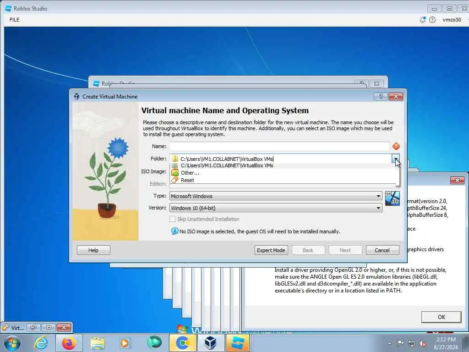This screenshot has width=469, height=352.
Task: Open Windows Explorer folder on taskbar
Action: (98, 343)
